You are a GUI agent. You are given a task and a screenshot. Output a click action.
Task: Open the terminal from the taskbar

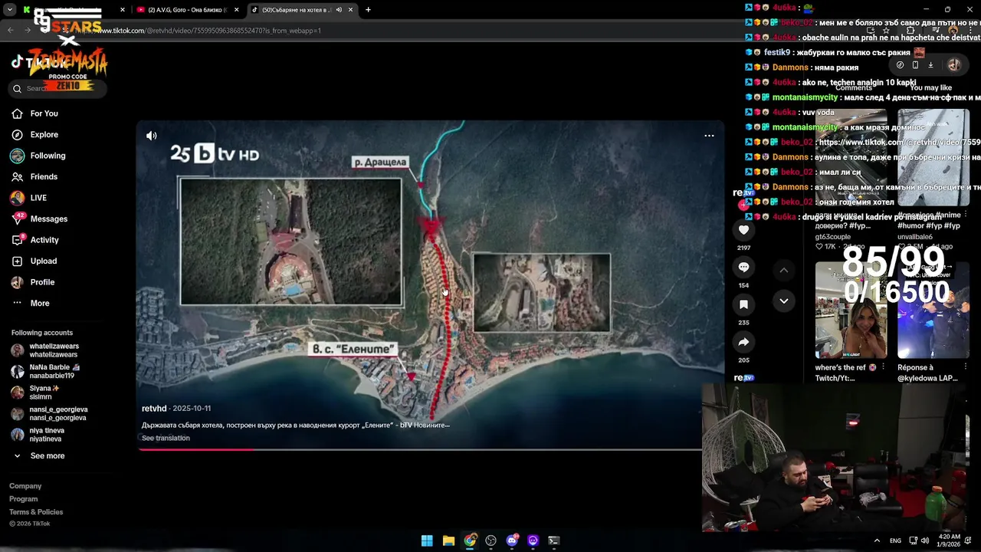pyautogui.click(x=553, y=540)
